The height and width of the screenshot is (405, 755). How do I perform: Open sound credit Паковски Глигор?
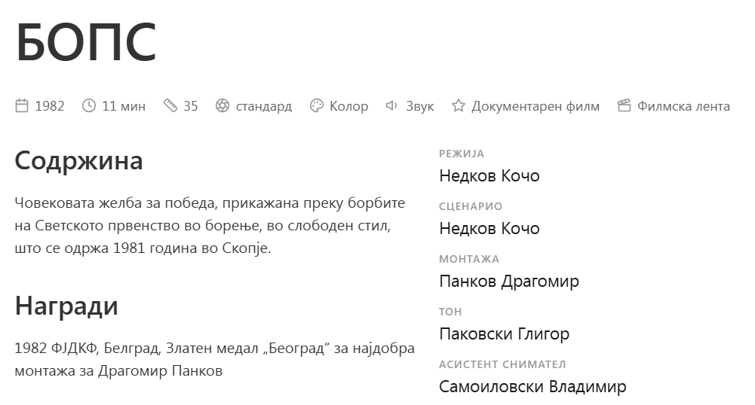[x=504, y=334]
